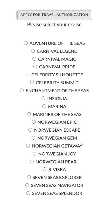Choose the Celebrity Summit radio button
103x202 pixels.
pos(32,83)
